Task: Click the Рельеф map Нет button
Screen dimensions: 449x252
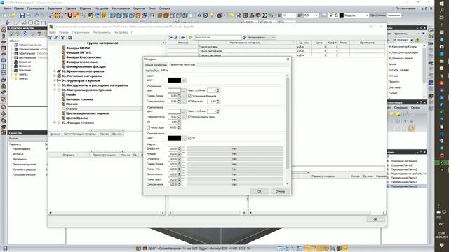Action: 235,154
